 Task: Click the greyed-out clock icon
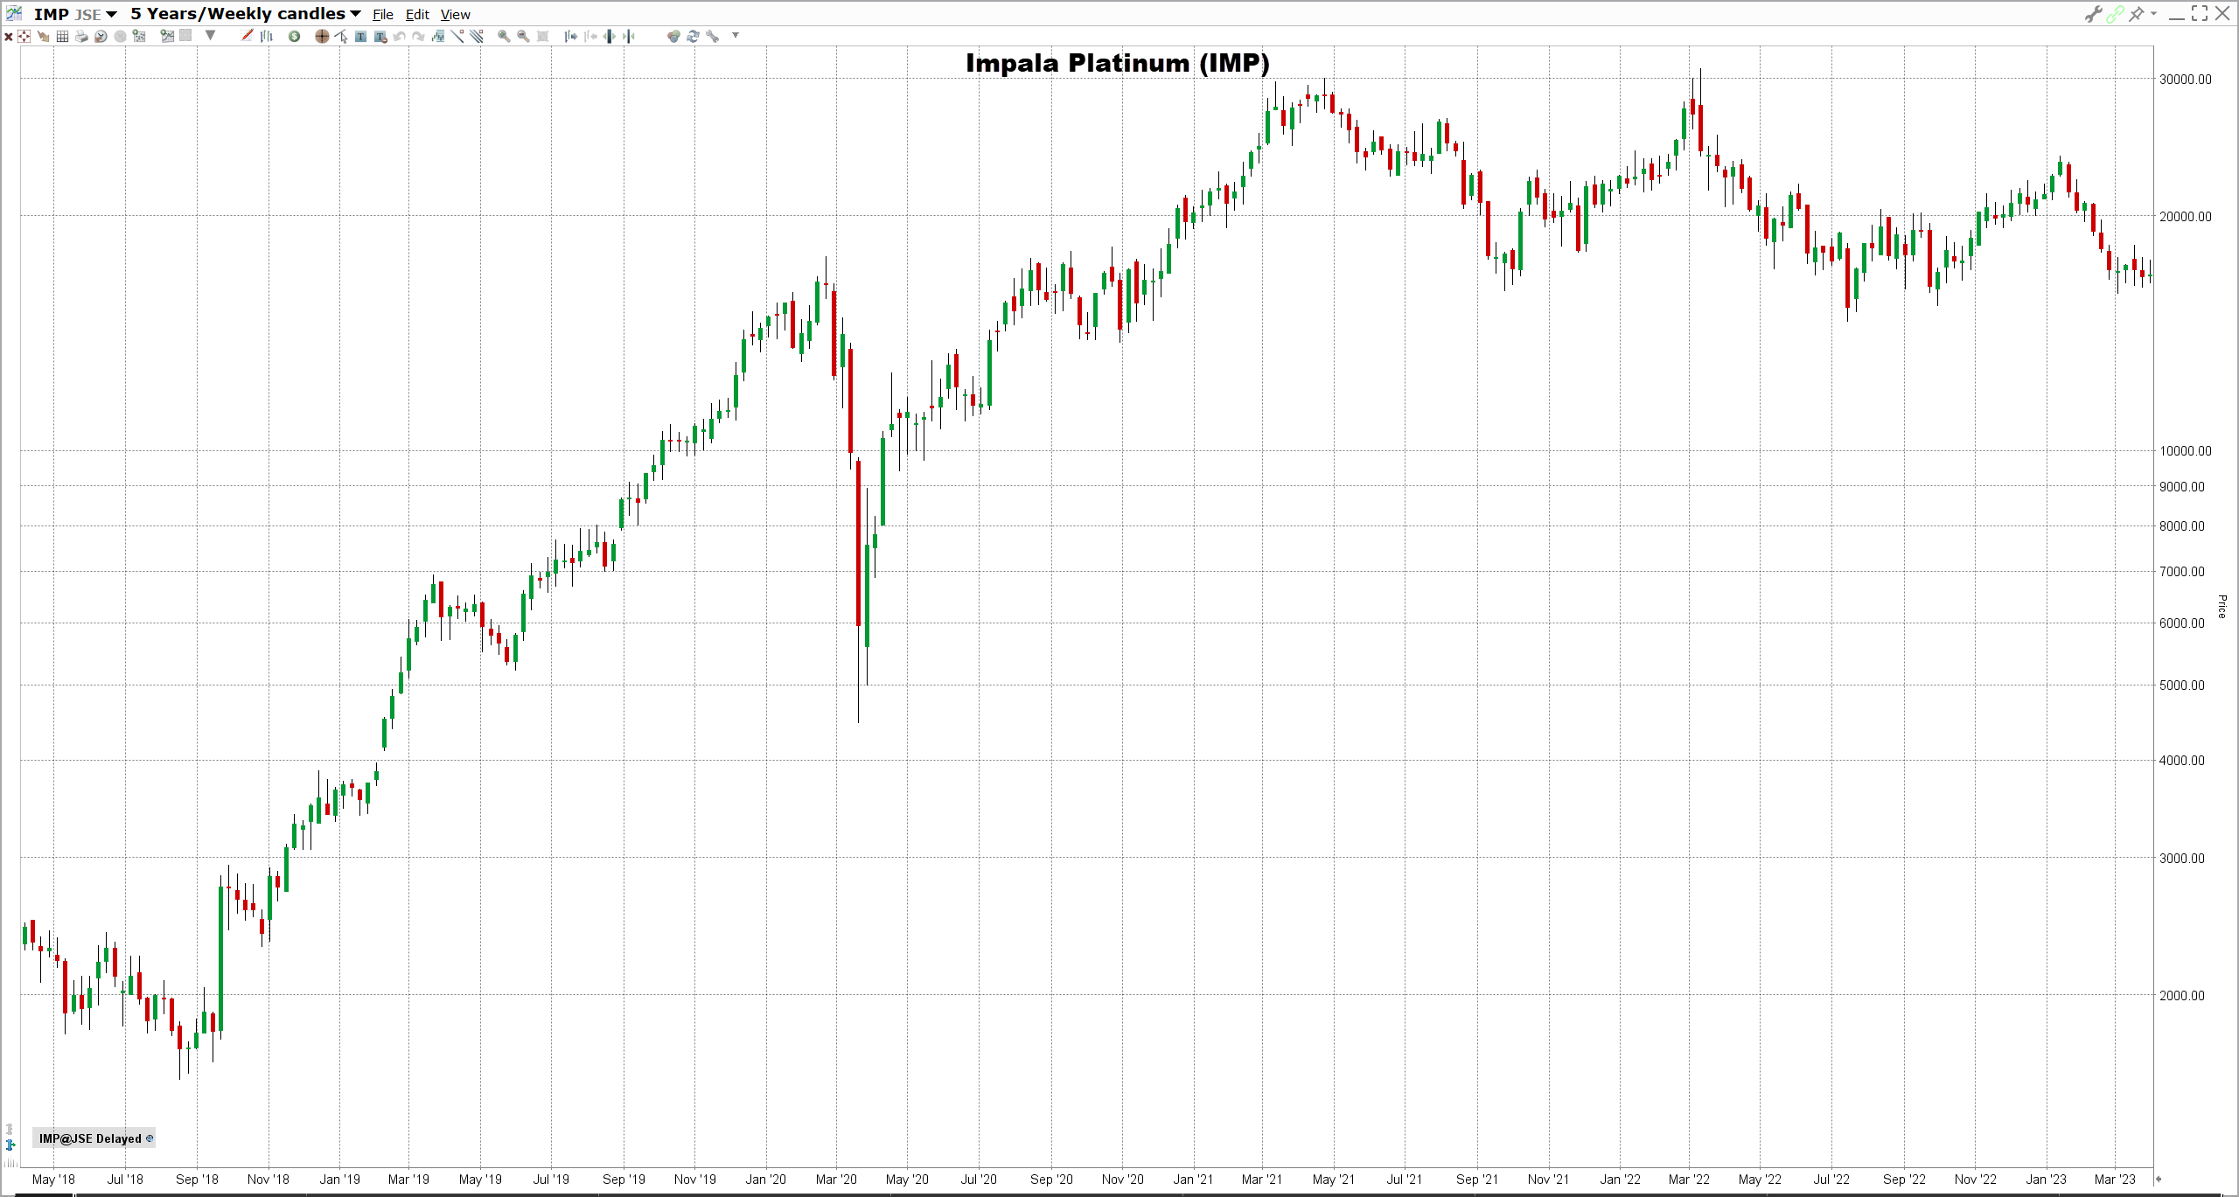[120, 36]
